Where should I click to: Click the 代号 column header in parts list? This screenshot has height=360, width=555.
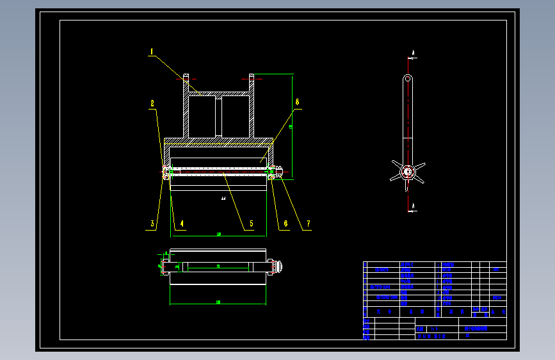click(x=383, y=312)
